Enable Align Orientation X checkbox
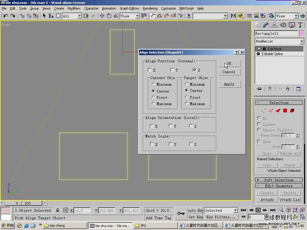The width and height of the screenshot is (307, 230). click(x=151, y=126)
